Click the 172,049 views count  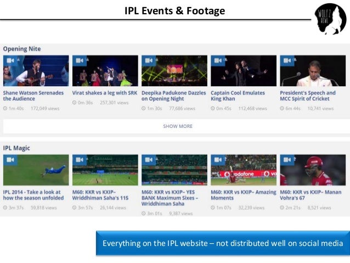(45, 108)
